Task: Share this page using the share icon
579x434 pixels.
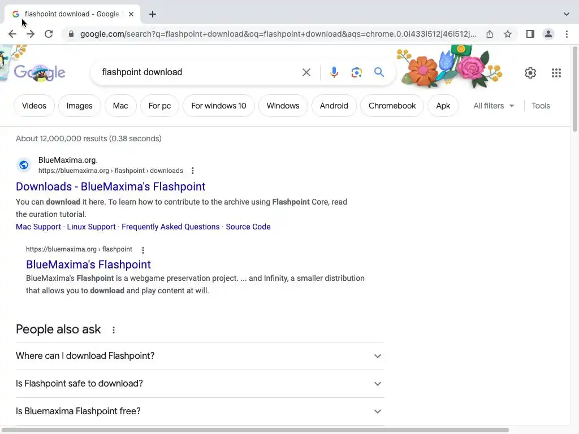Action: [490, 34]
